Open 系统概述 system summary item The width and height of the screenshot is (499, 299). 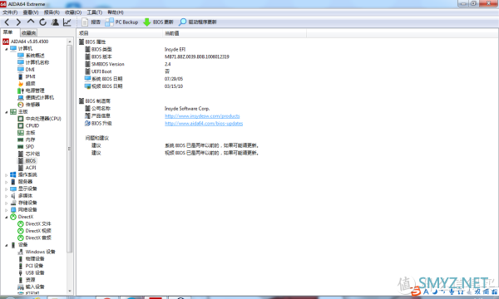point(32,56)
